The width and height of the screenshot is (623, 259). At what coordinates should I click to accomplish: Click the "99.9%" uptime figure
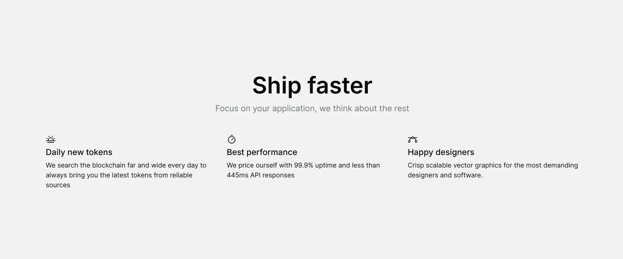click(303, 165)
